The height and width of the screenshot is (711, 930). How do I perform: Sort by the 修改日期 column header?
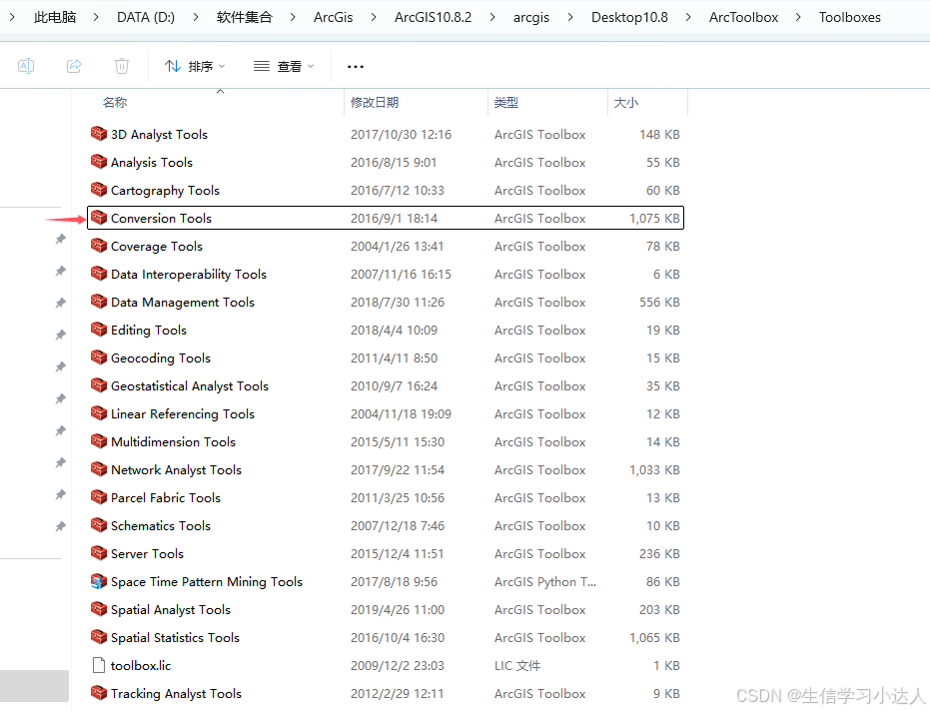click(x=375, y=103)
